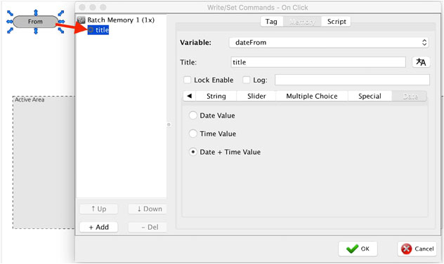Enable the Lock Enable checkbox

[187, 80]
